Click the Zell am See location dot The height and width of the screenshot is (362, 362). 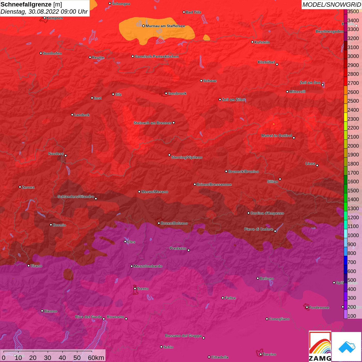coord(322,85)
